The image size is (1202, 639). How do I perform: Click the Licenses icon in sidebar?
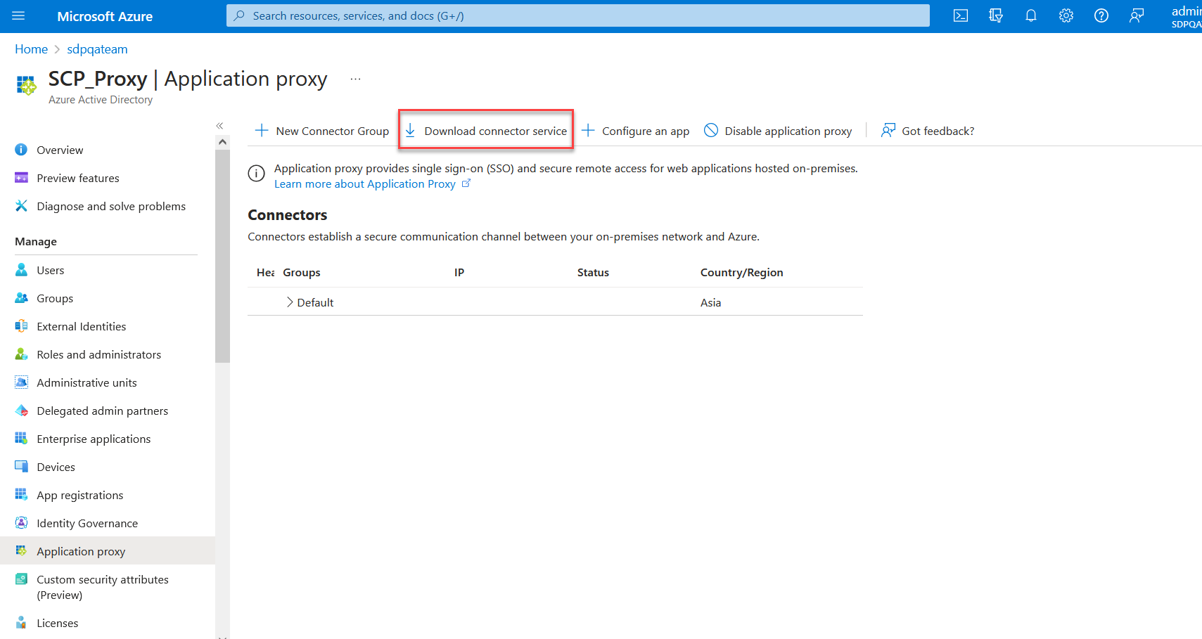click(21, 623)
